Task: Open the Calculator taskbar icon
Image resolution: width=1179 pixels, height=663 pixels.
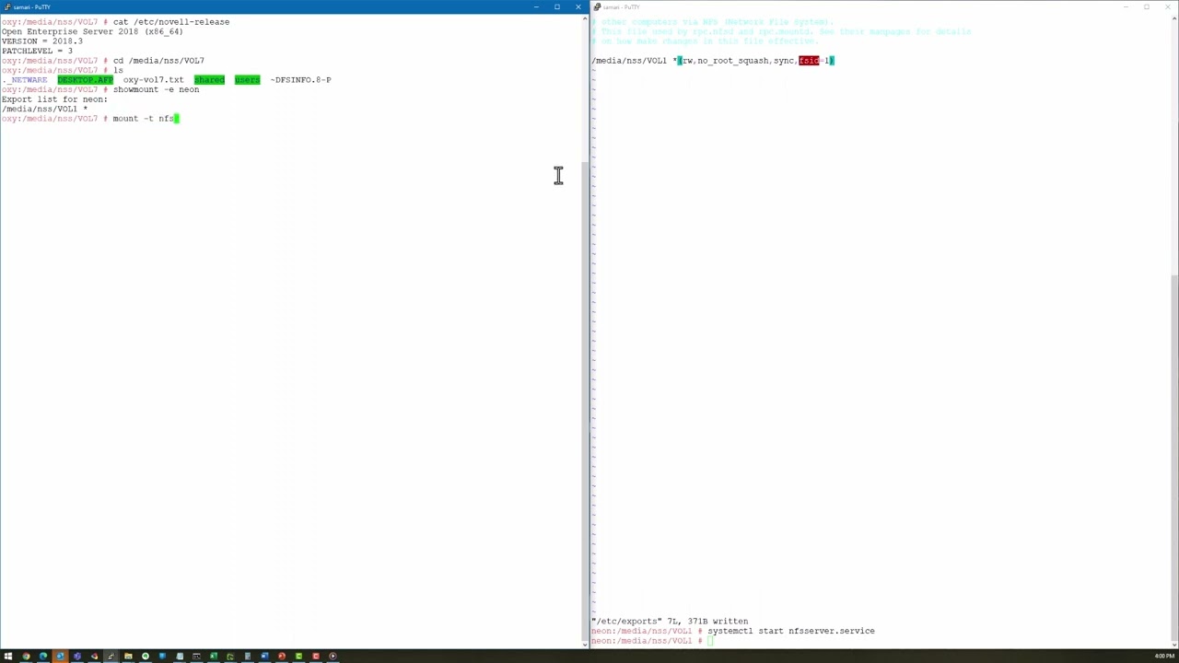Action: pos(247,657)
